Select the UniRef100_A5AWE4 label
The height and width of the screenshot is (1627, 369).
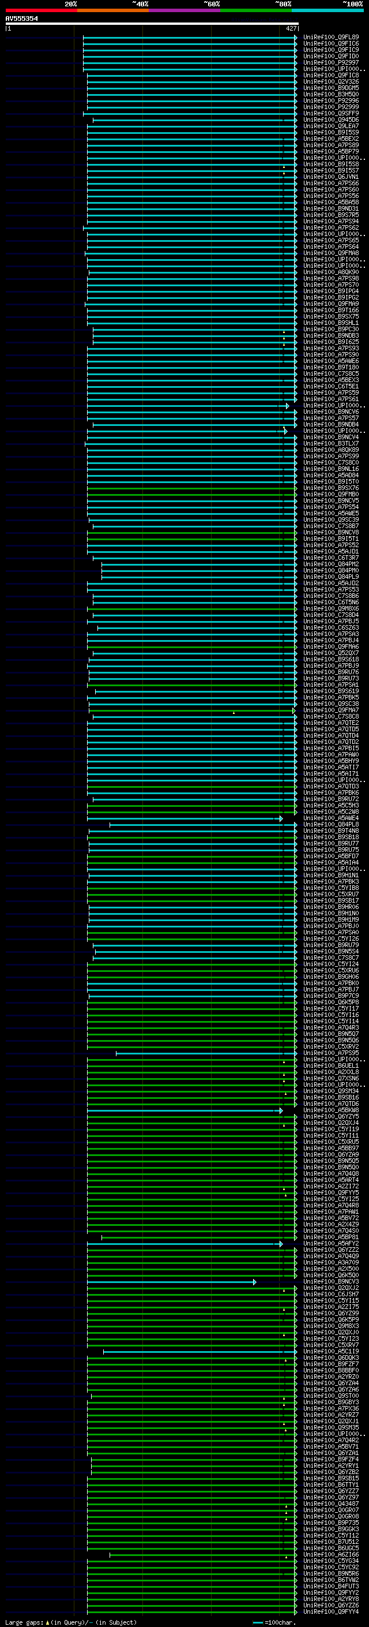(x=330, y=818)
